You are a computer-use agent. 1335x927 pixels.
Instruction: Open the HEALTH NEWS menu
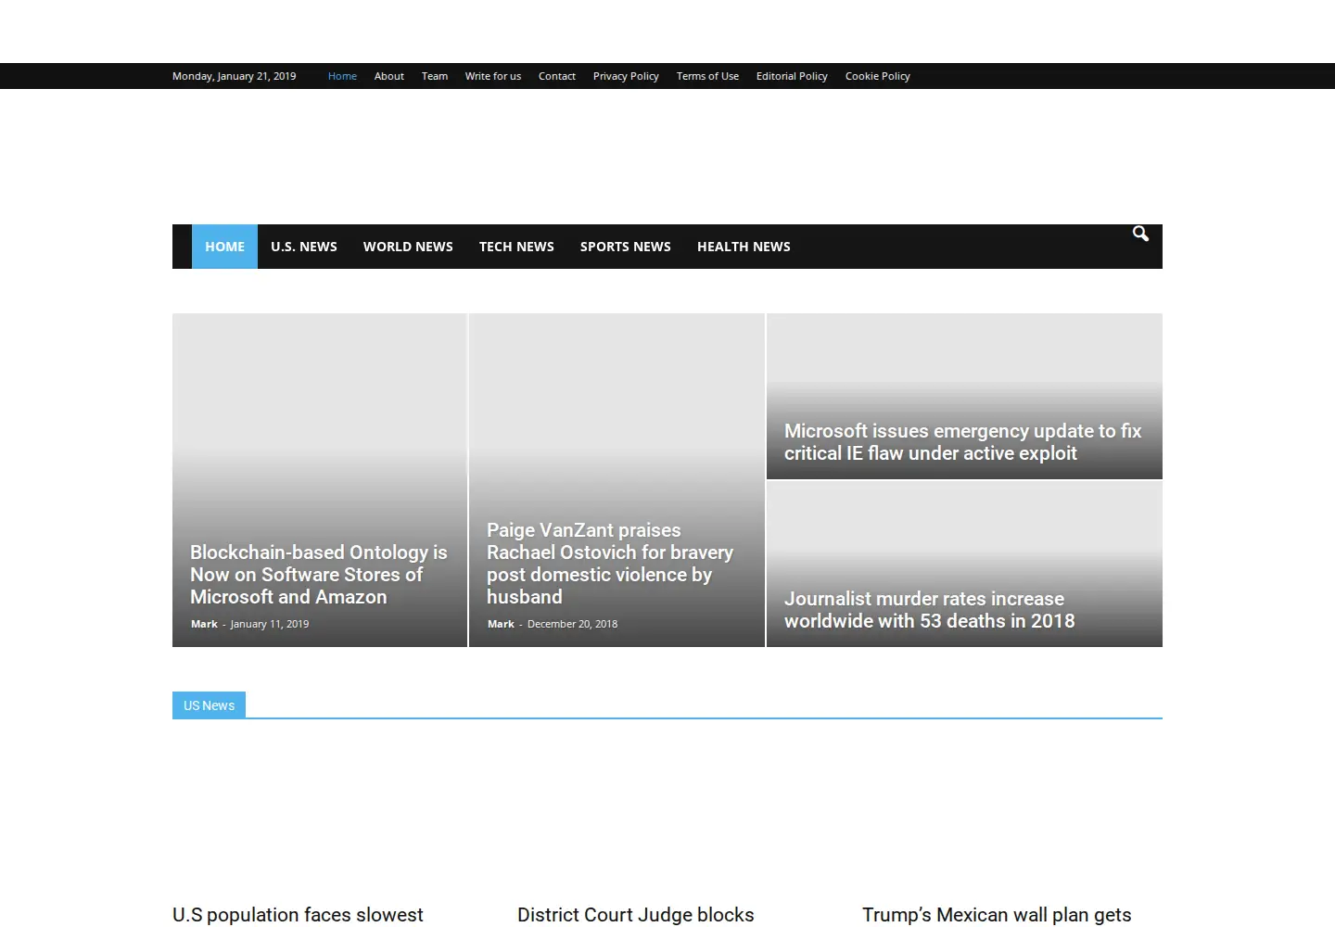pyautogui.click(x=744, y=247)
